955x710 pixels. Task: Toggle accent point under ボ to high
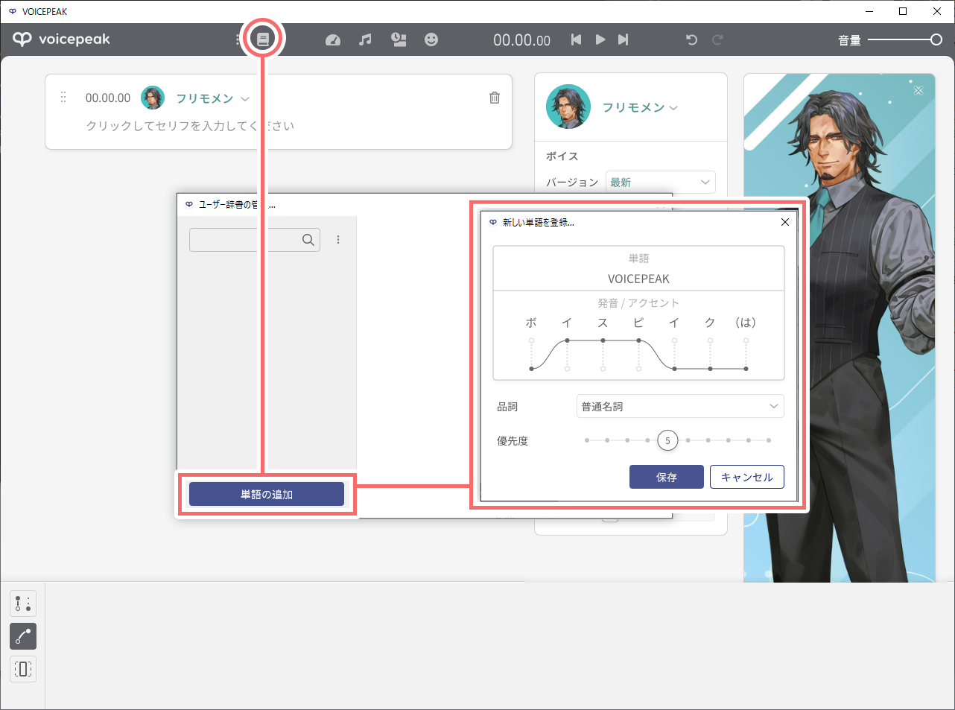point(531,340)
